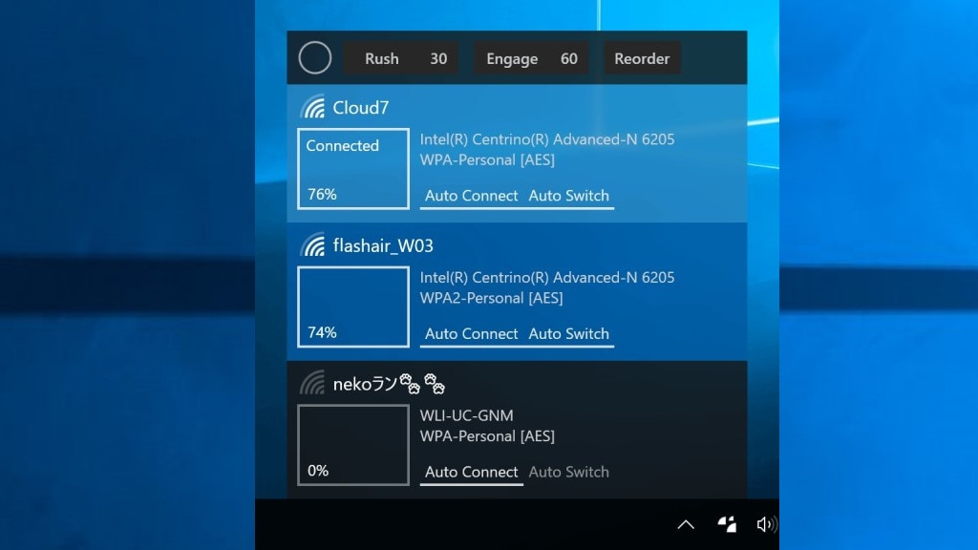Toggle Auto Connect for nekoラン network
Screen dimensions: 978x550
(x=471, y=472)
